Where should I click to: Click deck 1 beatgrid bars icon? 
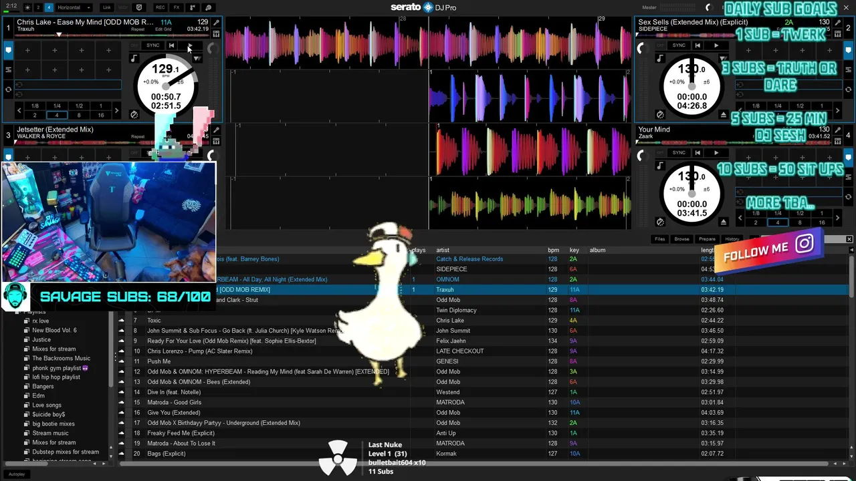tap(216, 34)
